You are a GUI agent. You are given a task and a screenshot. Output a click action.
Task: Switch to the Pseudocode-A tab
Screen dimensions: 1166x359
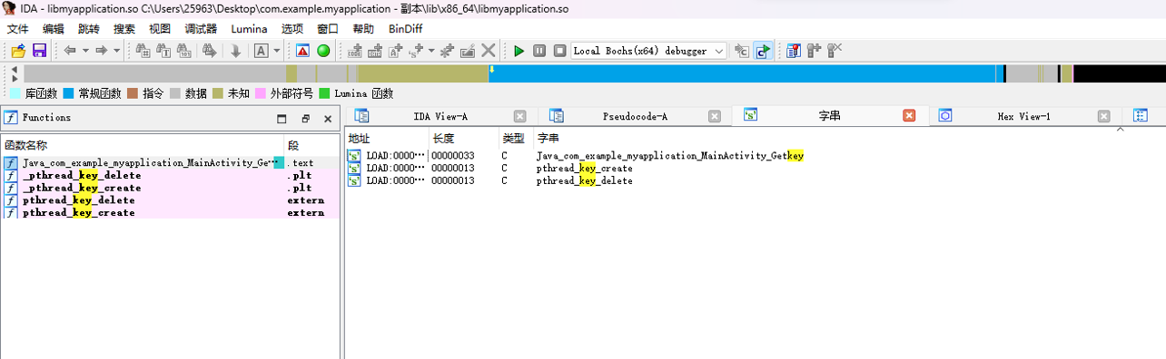[635, 116]
